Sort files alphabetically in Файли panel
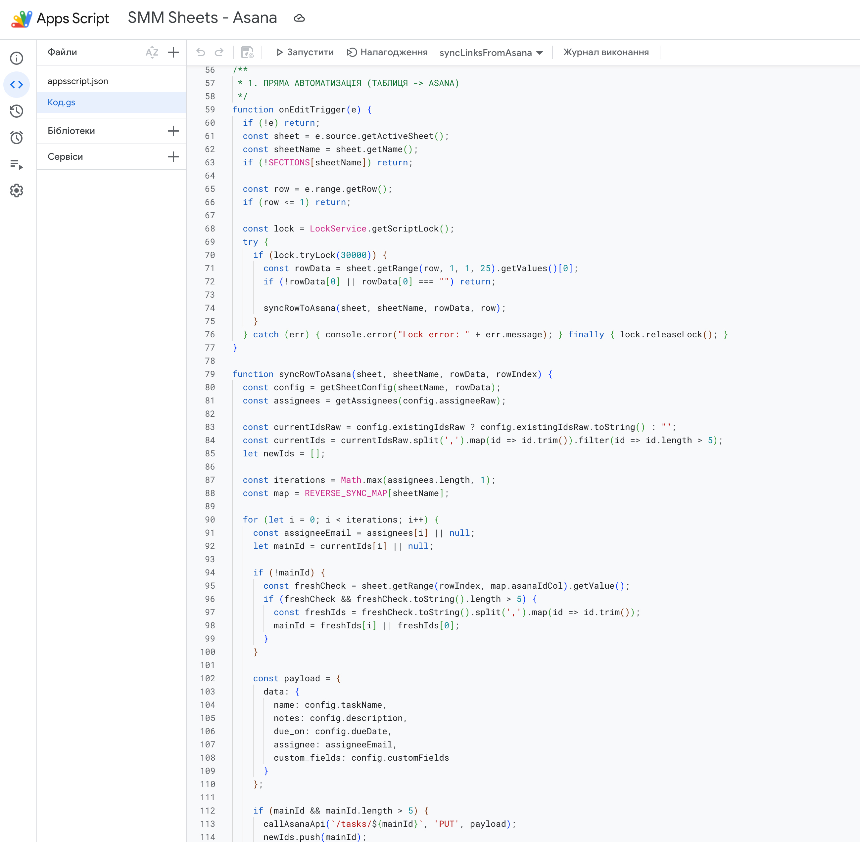This screenshot has height=842, width=860. click(152, 52)
